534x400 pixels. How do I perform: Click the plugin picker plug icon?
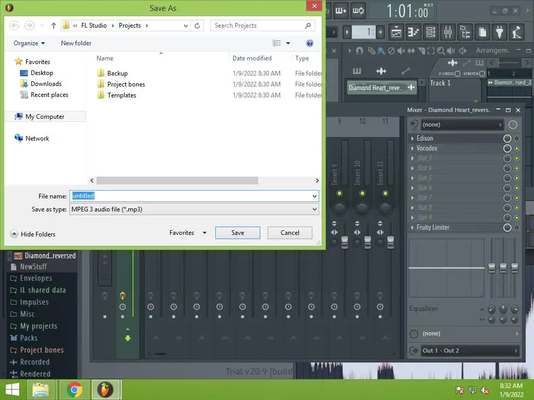tap(500, 32)
